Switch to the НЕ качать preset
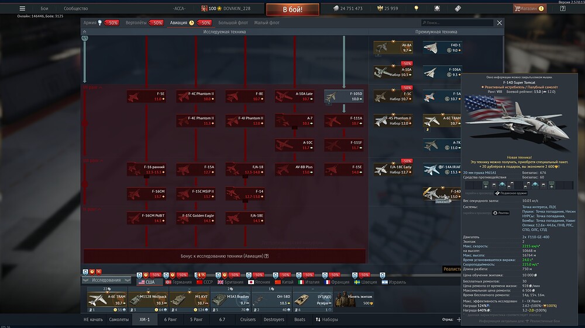 93,319
